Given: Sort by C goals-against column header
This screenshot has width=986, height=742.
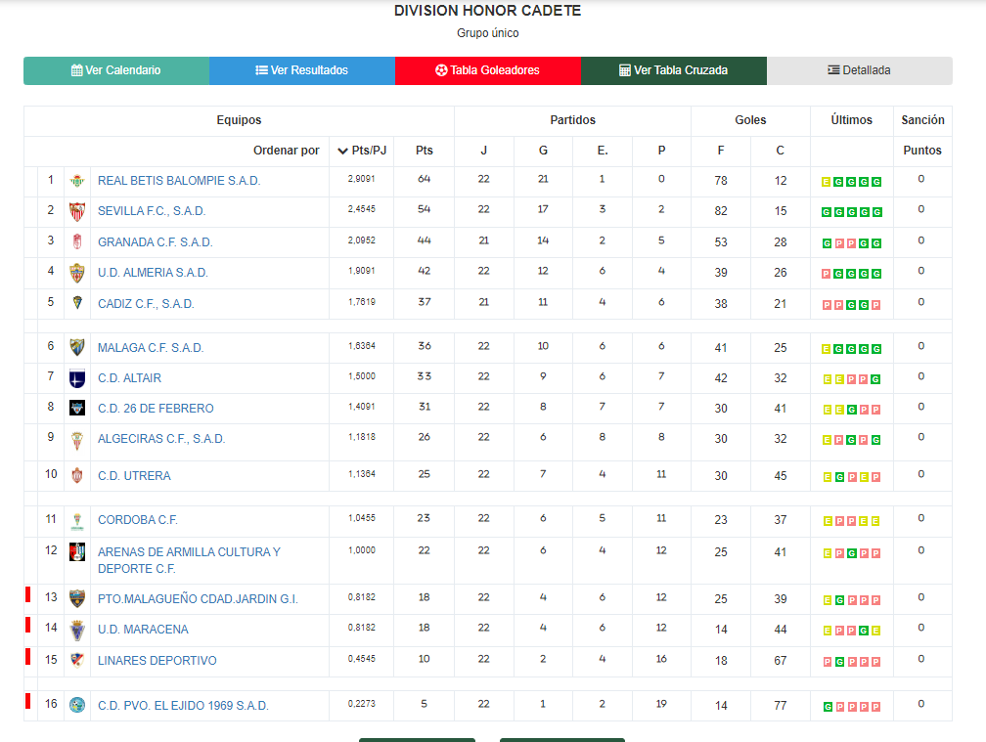Looking at the screenshot, I should [x=780, y=151].
